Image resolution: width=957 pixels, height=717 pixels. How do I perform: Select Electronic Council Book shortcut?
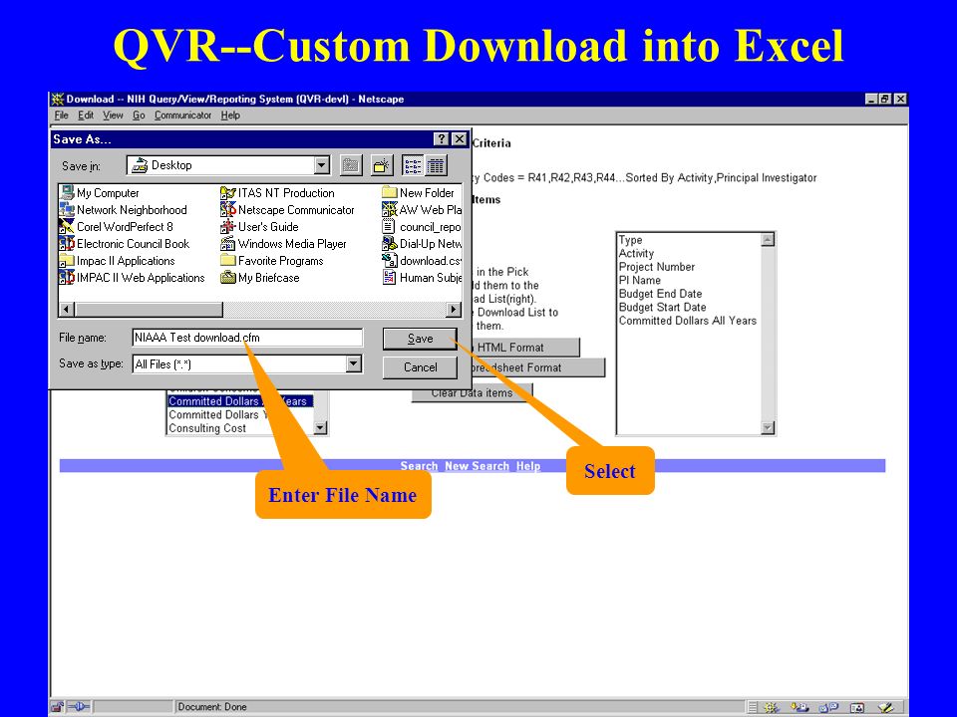point(125,244)
